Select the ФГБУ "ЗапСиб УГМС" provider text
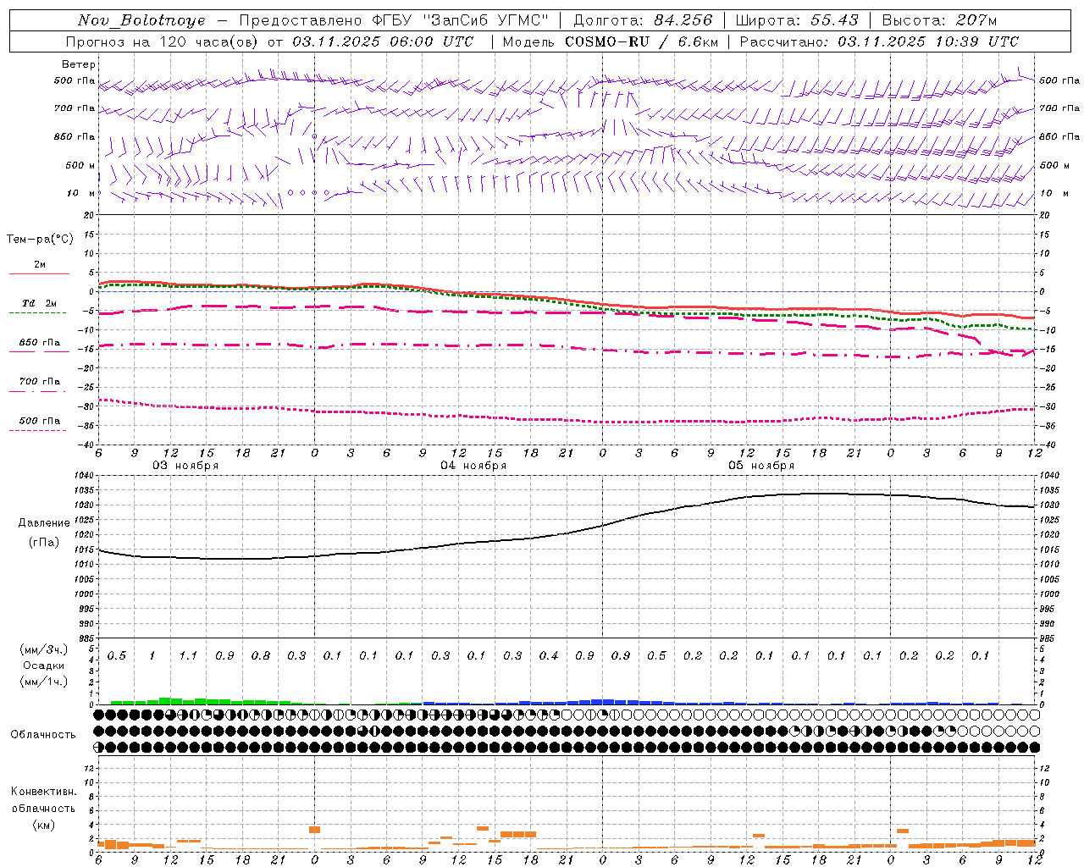The image size is (1084, 867). click(x=461, y=20)
